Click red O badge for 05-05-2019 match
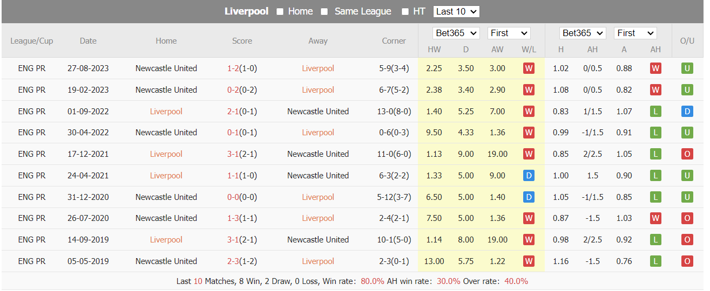The height and width of the screenshot is (291, 710). click(687, 261)
